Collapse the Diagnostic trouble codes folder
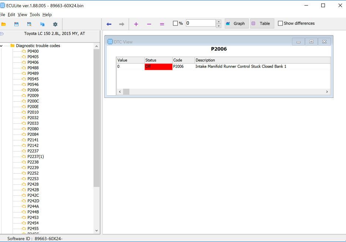The width and height of the screenshot is (346, 242). (x=1, y=46)
